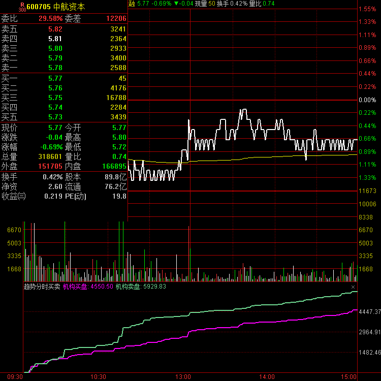The image size is (381, 381).
Task: Select the 卖二 ask price 5.79
Action: [x=55, y=58]
